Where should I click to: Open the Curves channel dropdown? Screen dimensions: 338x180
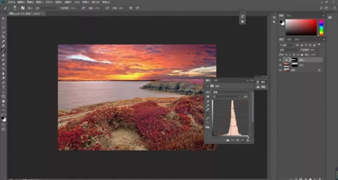pyautogui.click(x=227, y=96)
